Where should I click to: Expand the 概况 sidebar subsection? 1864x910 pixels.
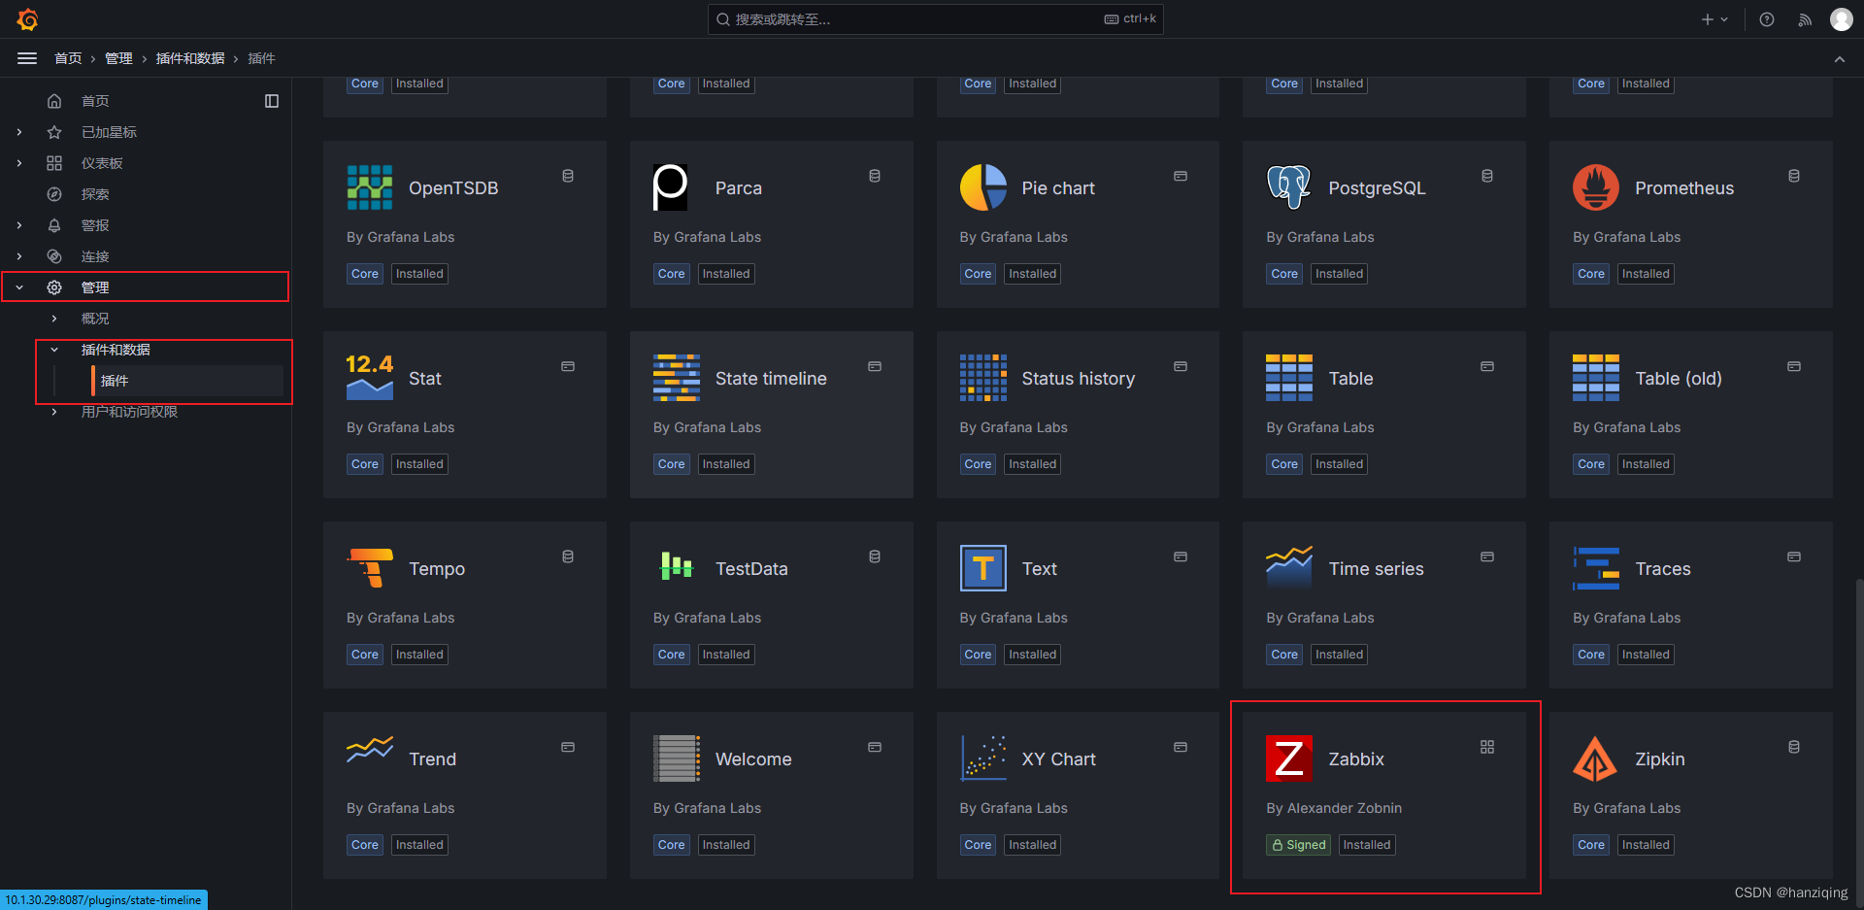click(x=54, y=319)
